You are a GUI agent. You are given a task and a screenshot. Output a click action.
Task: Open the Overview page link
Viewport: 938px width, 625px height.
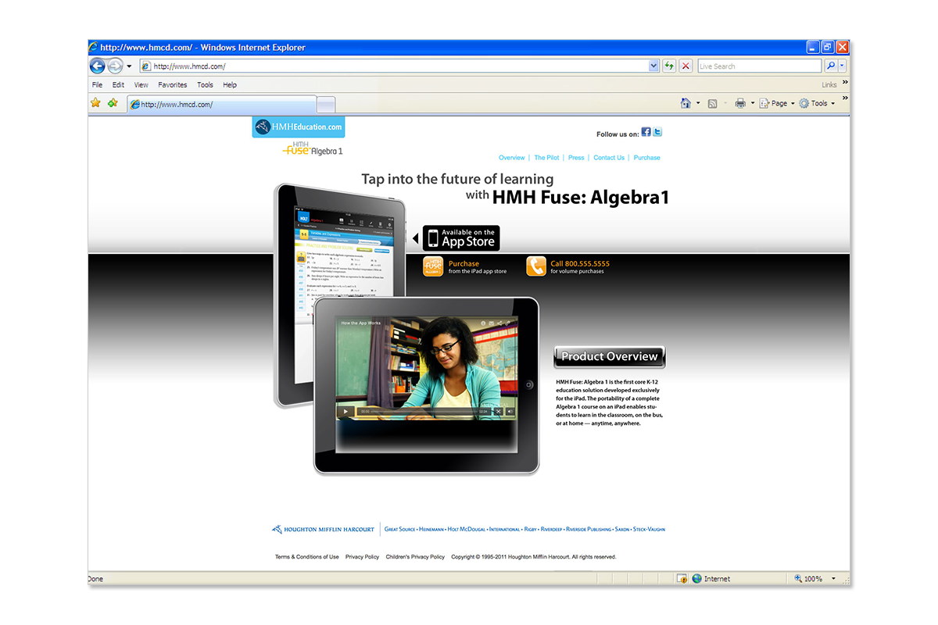pyautogui.click(x=512, y=158)
